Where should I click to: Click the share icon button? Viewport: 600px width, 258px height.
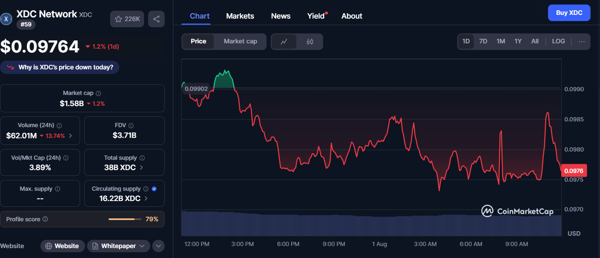pos(156,19)
